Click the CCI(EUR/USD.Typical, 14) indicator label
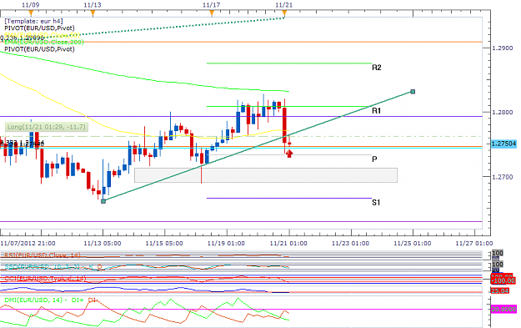The width and height of the screenshot is (521, 328). (45, 278)
